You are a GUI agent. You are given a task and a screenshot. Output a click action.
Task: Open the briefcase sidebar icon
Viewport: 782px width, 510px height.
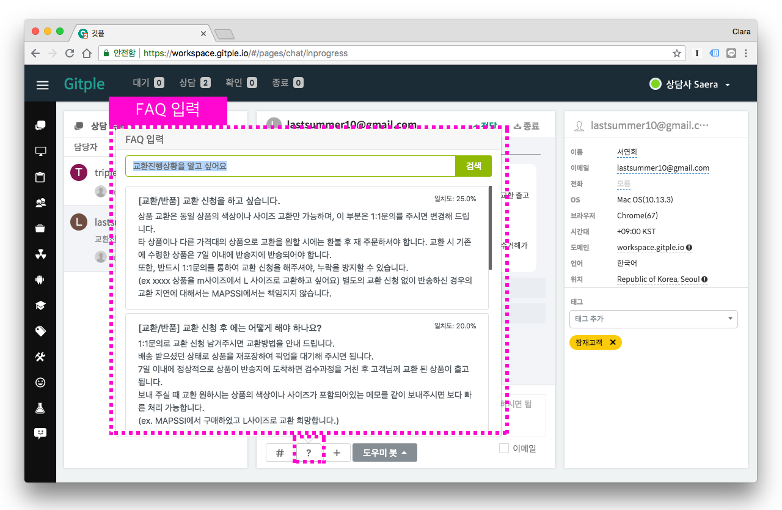point(40,229)
